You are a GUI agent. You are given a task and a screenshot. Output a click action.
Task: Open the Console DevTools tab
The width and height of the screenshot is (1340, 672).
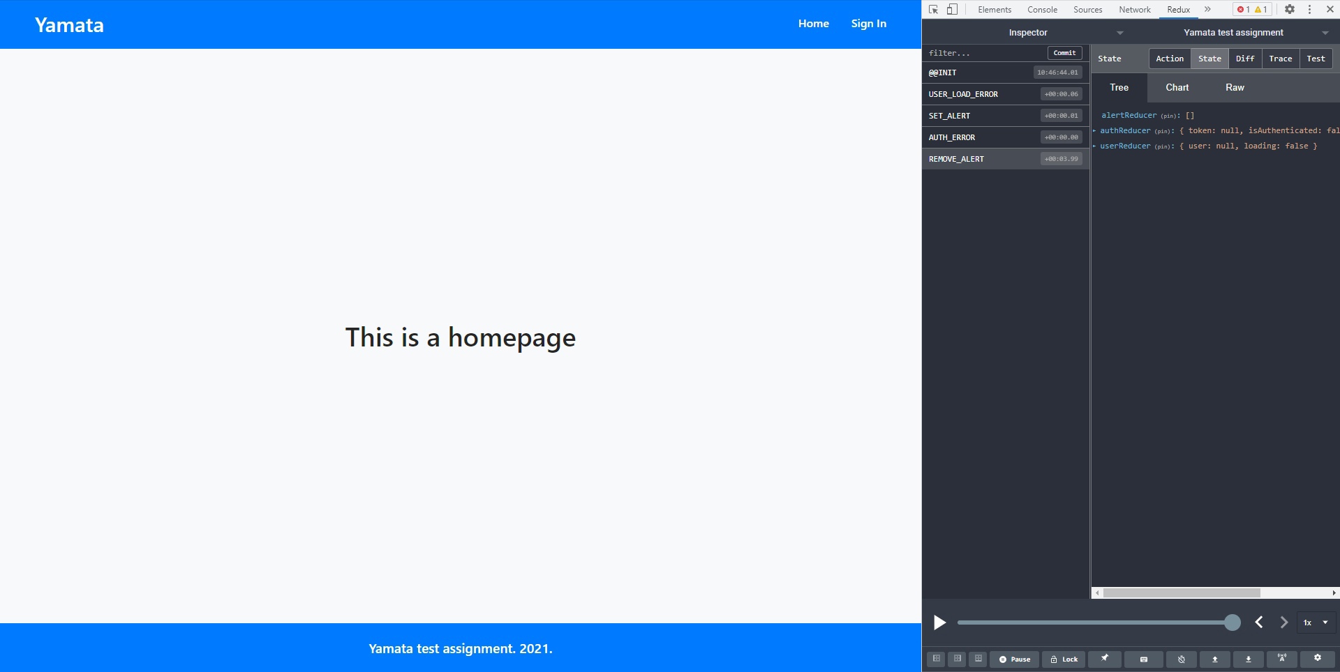pos(1043,10)
